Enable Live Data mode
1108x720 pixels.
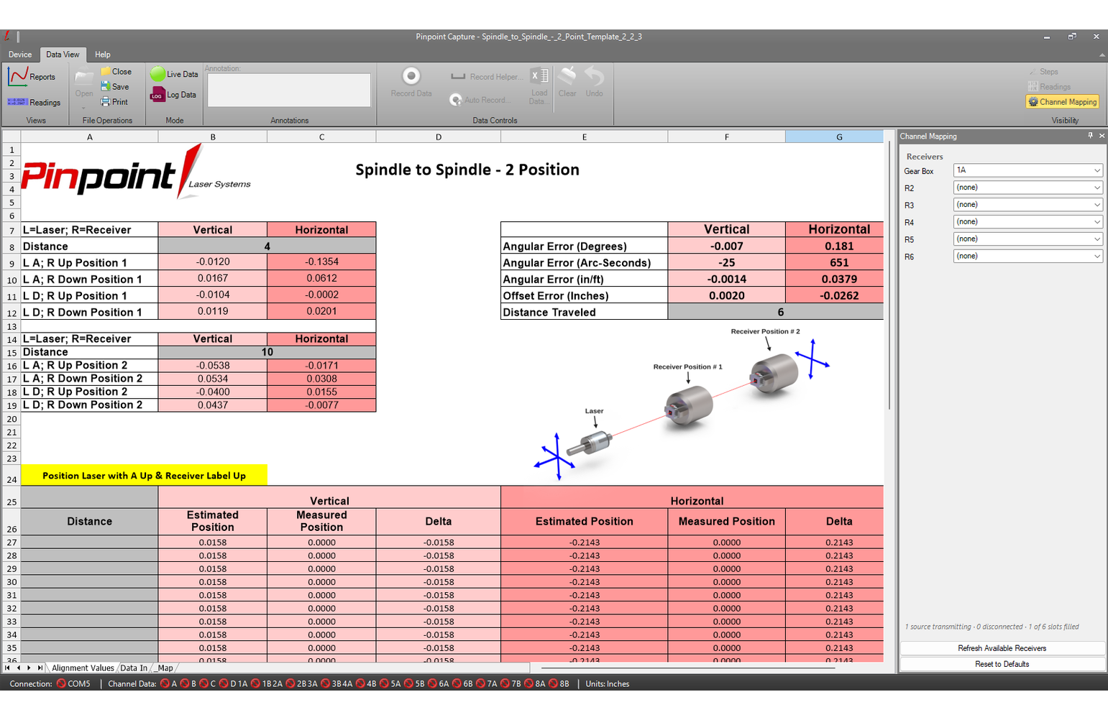pos(174,74)
